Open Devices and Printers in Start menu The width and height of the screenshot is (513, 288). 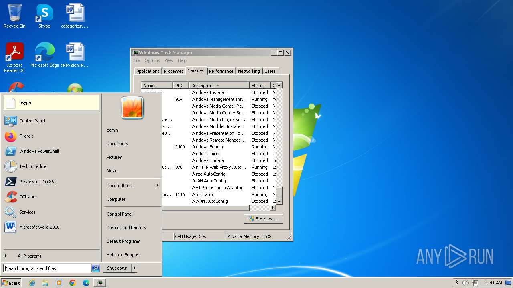point(126,228)
